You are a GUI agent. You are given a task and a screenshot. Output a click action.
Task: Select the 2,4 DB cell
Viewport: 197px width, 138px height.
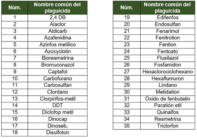[x=57, y=18]
